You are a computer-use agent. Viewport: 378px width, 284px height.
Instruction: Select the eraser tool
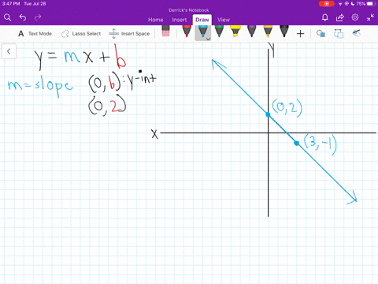(165, 31)
